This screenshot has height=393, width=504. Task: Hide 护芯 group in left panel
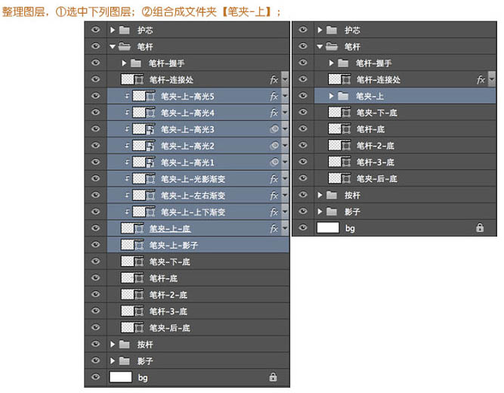pos(95,30)
